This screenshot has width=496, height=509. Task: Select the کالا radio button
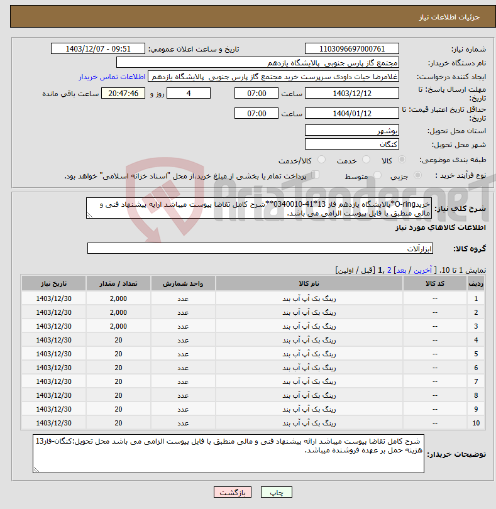(x=402, y=160)
